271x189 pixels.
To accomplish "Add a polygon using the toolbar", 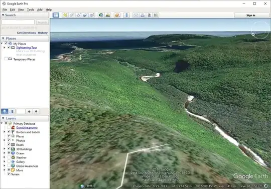I will pos(72,15).
